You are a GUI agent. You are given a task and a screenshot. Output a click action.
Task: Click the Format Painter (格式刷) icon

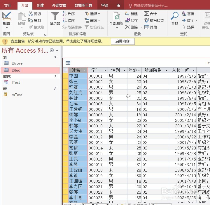click(x=31, y=27)
